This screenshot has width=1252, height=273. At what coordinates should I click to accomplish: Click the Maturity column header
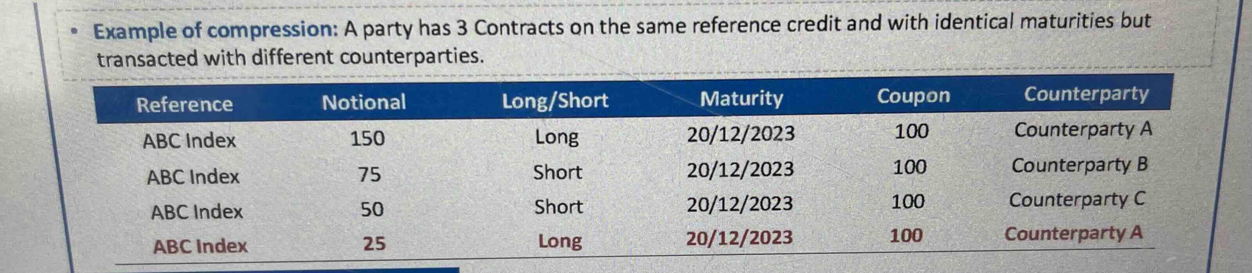pyautogui.click(x=741, y=99)
